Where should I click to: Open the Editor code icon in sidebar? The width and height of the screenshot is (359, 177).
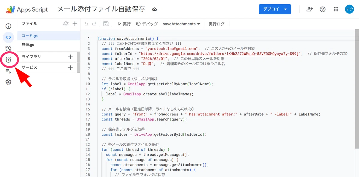[8, 37]
